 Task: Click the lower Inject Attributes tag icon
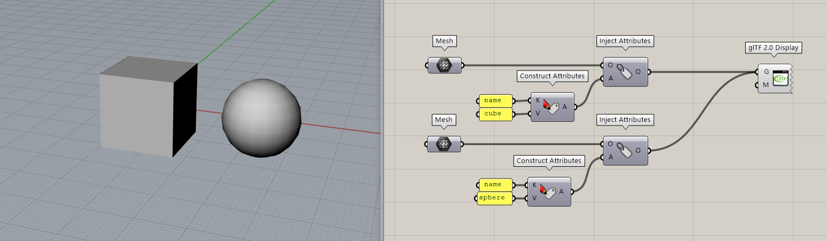(625, 150)
